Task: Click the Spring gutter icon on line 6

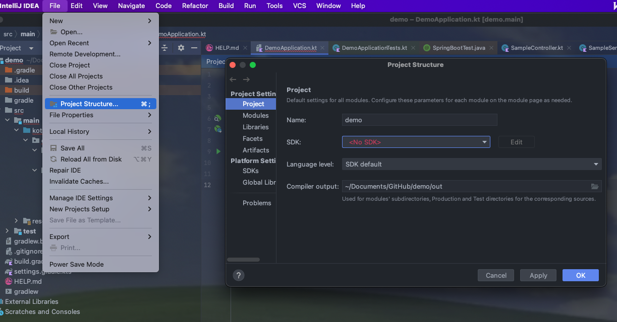Action: click(x=217, y=118)
